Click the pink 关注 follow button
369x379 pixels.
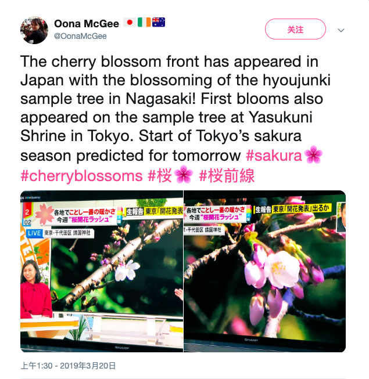295,29
